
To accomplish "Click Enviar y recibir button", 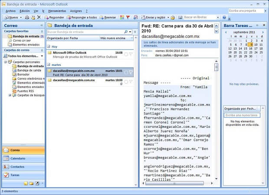I will (x=153, y=17).
